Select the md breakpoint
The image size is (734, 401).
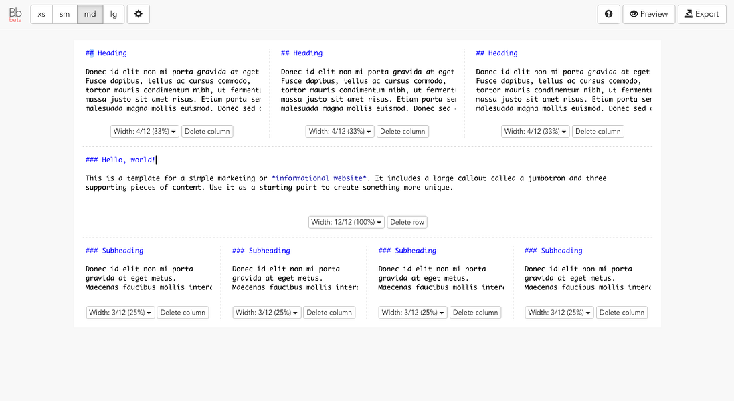(90, 14)
